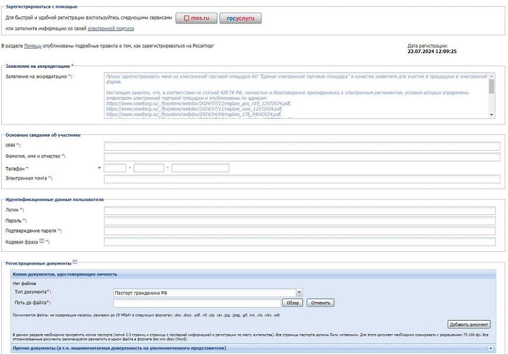Viewport: 508px width, 355px height.
Task: Click the accreditation text scrollbar up arrow
Action: (x=492, y=76)
